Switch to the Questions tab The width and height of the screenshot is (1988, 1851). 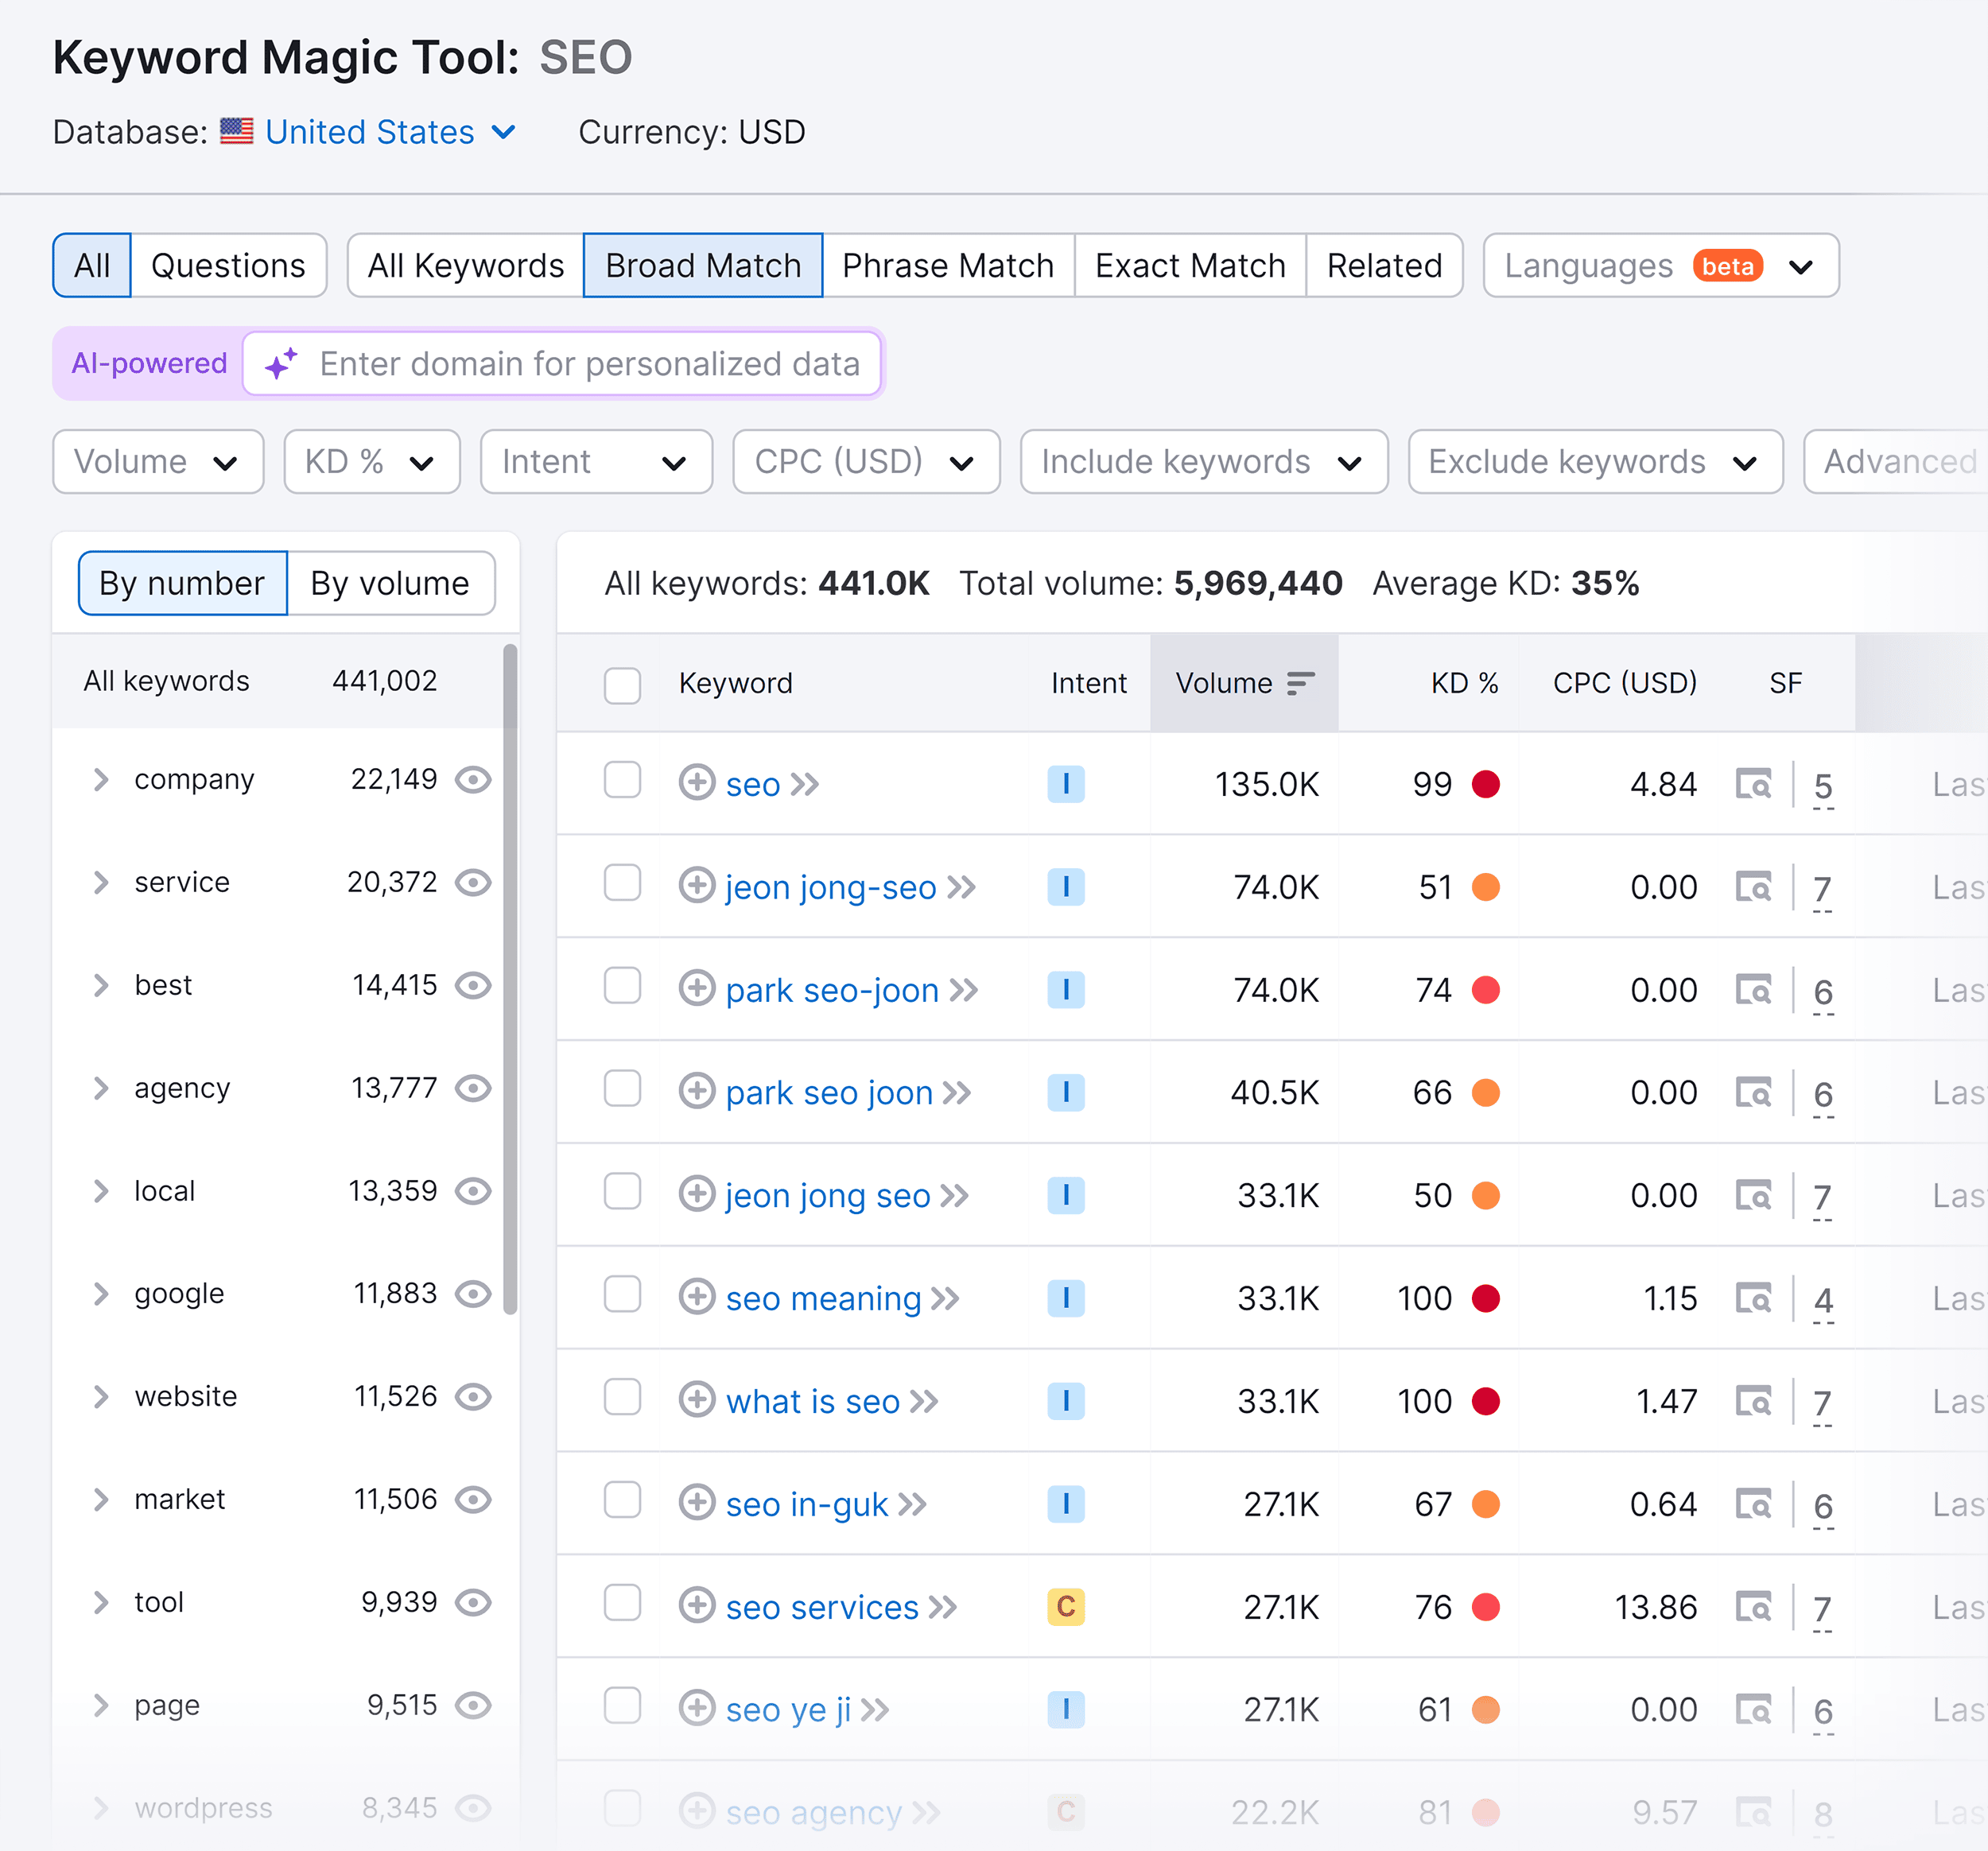tap(228, 265)
